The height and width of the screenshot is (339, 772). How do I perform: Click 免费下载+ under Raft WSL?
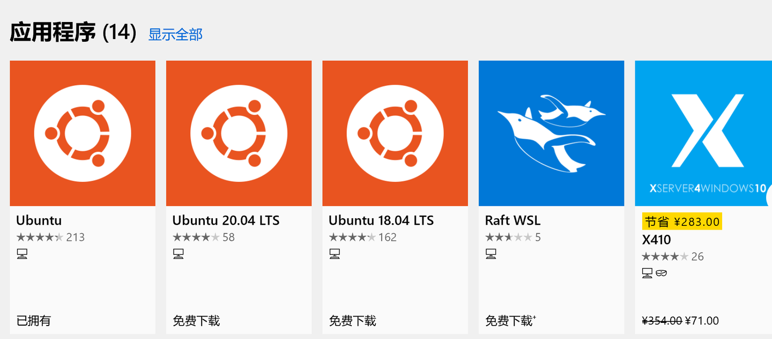pos(511,321)
